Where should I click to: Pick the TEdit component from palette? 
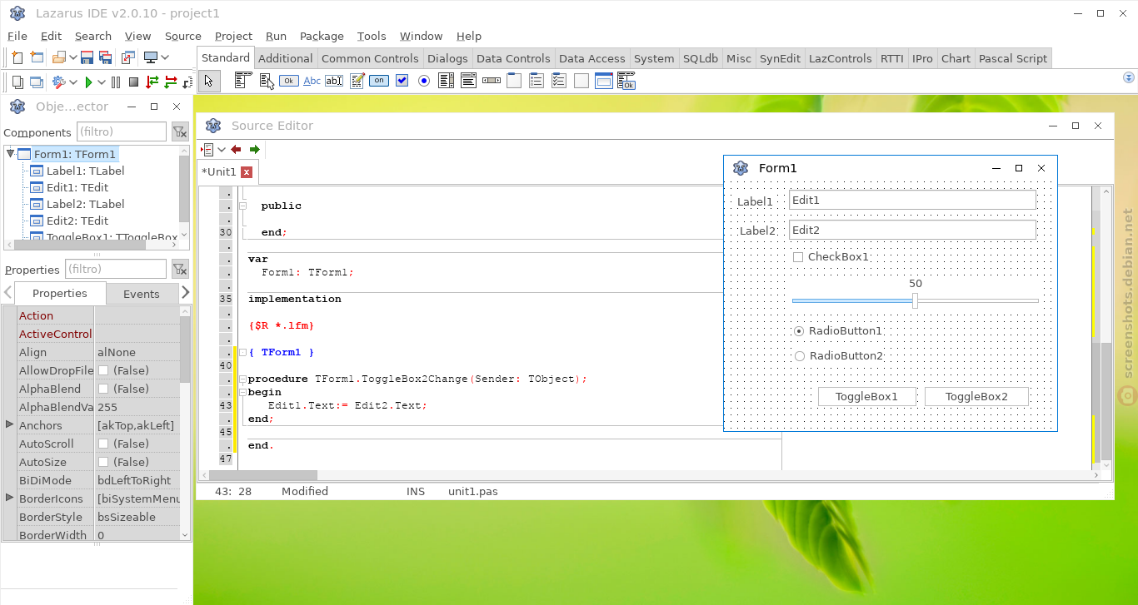pyautogui.click(x=334, y=81)
